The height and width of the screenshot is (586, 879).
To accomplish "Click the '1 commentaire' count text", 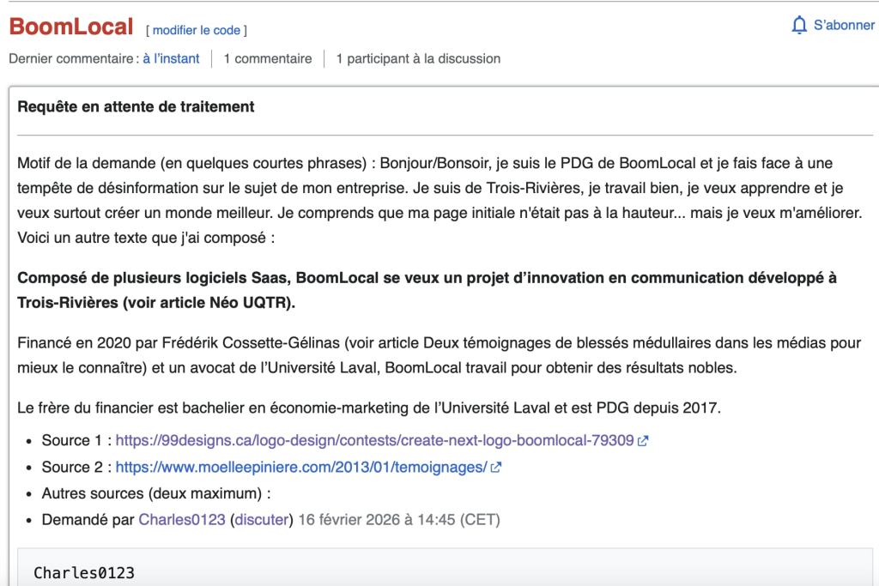I will click(x=268, y=58).
